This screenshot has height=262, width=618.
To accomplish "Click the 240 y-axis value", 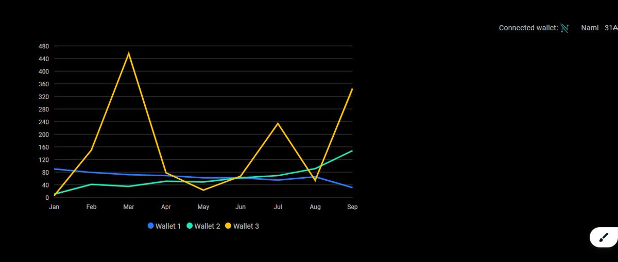I will point(44,122).
